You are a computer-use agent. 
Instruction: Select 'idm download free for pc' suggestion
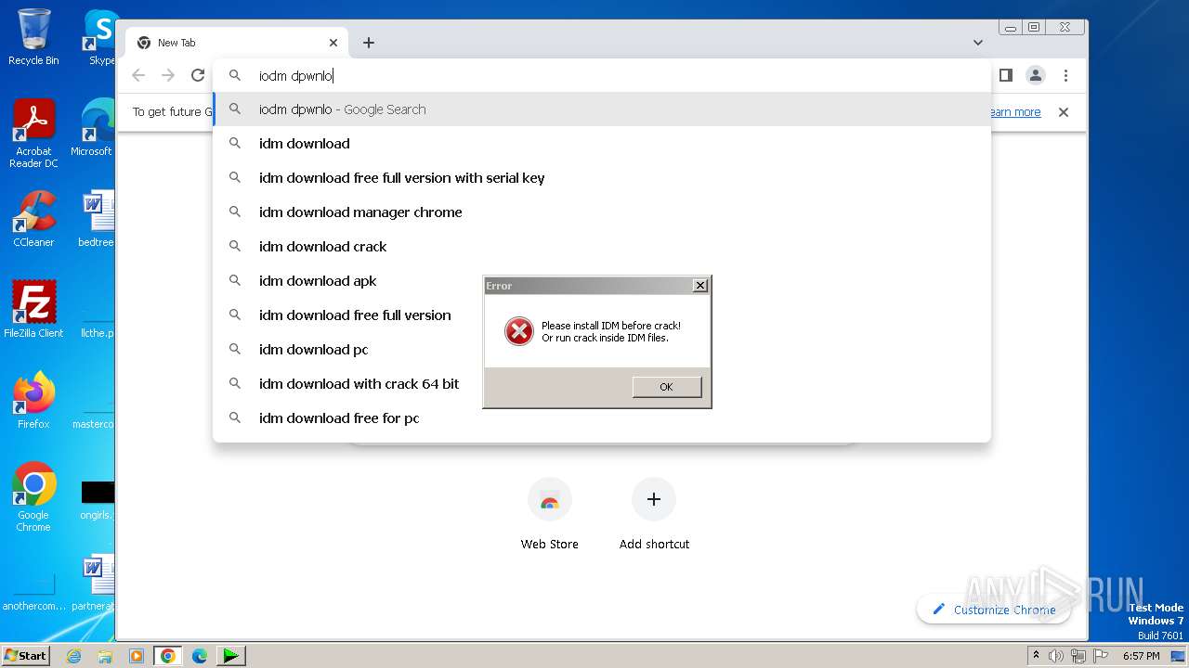coord(602,418)
